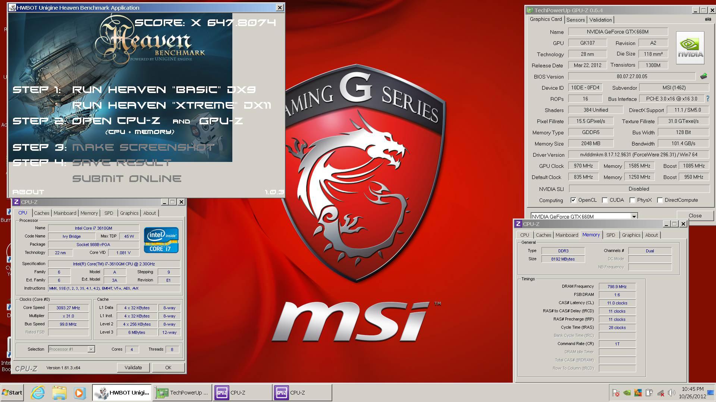Click GPU-Z link in Step 2
Viewport: 716px width, 402px height.
click(x=221, y=121)
